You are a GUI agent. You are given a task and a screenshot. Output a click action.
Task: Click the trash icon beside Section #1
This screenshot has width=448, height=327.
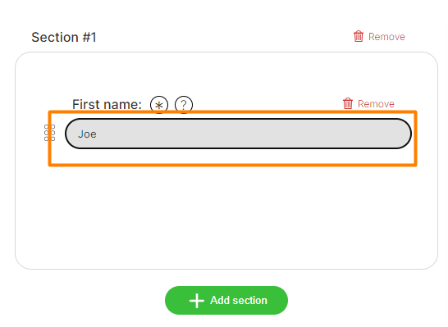coord(359,36)
